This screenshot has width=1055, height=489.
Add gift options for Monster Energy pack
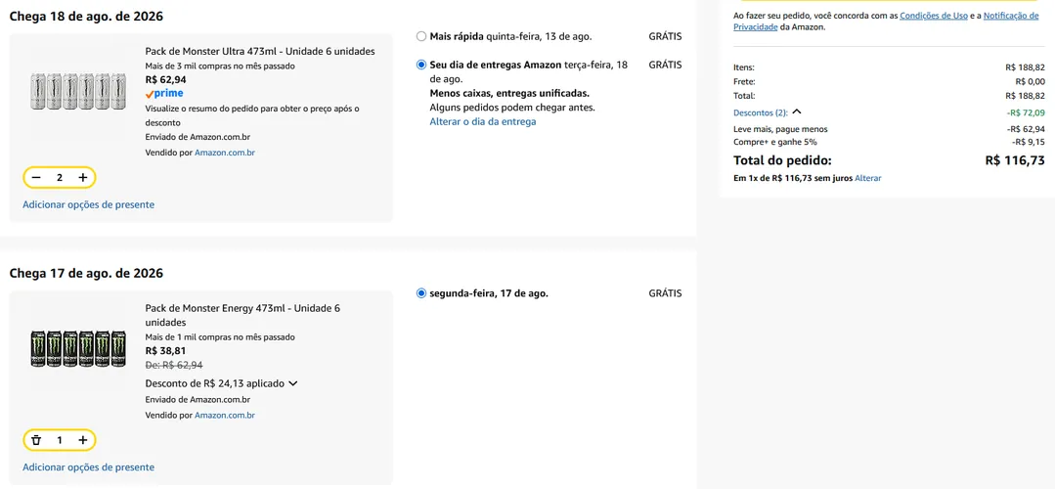[88, 467]
